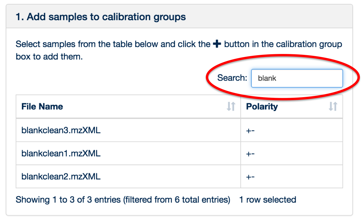The height and width of the screenshot is (221, 362).
Task: Click the 'box to add them.' instruction line
Action: pyautogui.click(x=49, y=56)
